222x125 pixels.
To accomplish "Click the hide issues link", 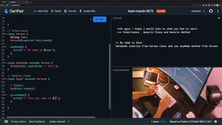I will pos(163,122).
